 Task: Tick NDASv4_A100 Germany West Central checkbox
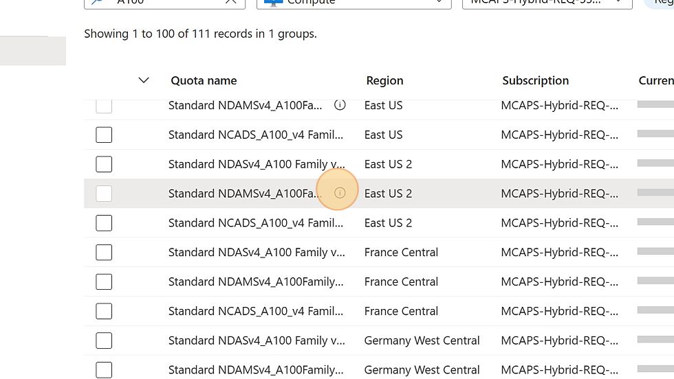coord(104,341)
